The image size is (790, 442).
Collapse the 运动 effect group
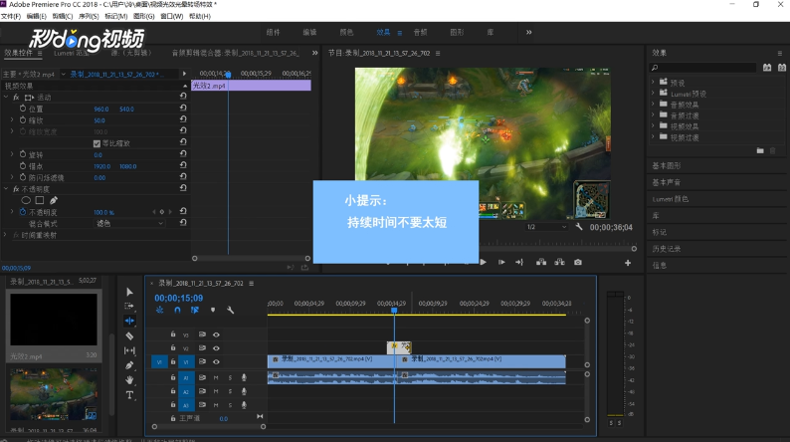[6, 97]
